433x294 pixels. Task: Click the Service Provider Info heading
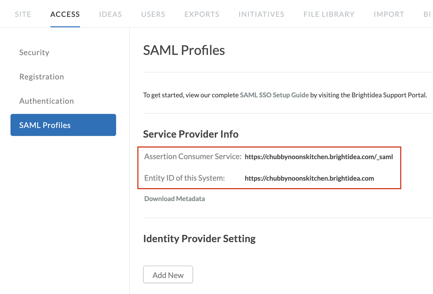pos(191,134)
